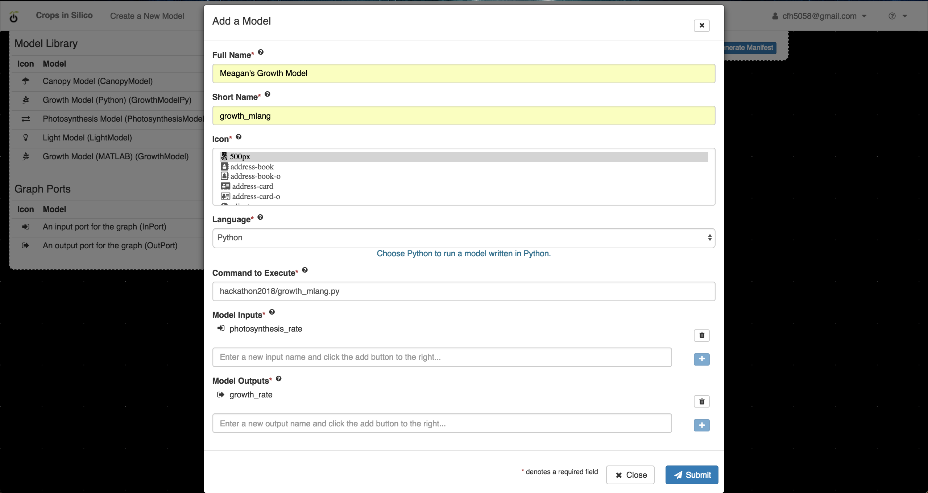Screen dimensions: 928x493
Task: Click the Submit button to save
Action: click(x=692, y=475)
